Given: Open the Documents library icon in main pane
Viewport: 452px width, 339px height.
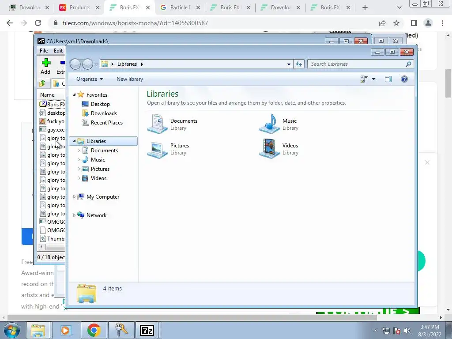Looking at the screenshot, I should click(x=158, y=124).
